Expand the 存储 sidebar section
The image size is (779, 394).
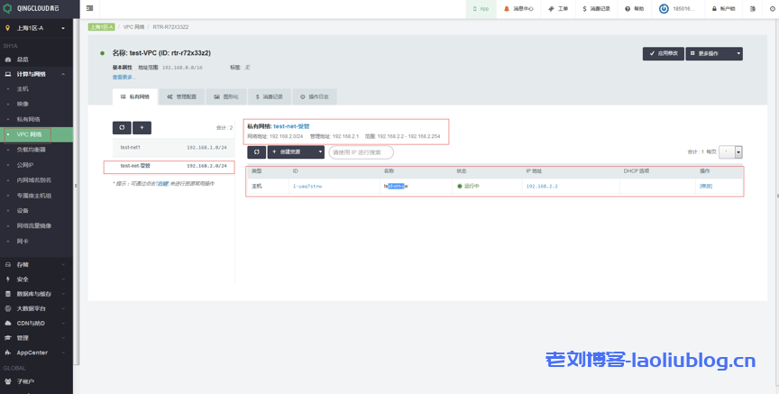click(x=36, y=264)
